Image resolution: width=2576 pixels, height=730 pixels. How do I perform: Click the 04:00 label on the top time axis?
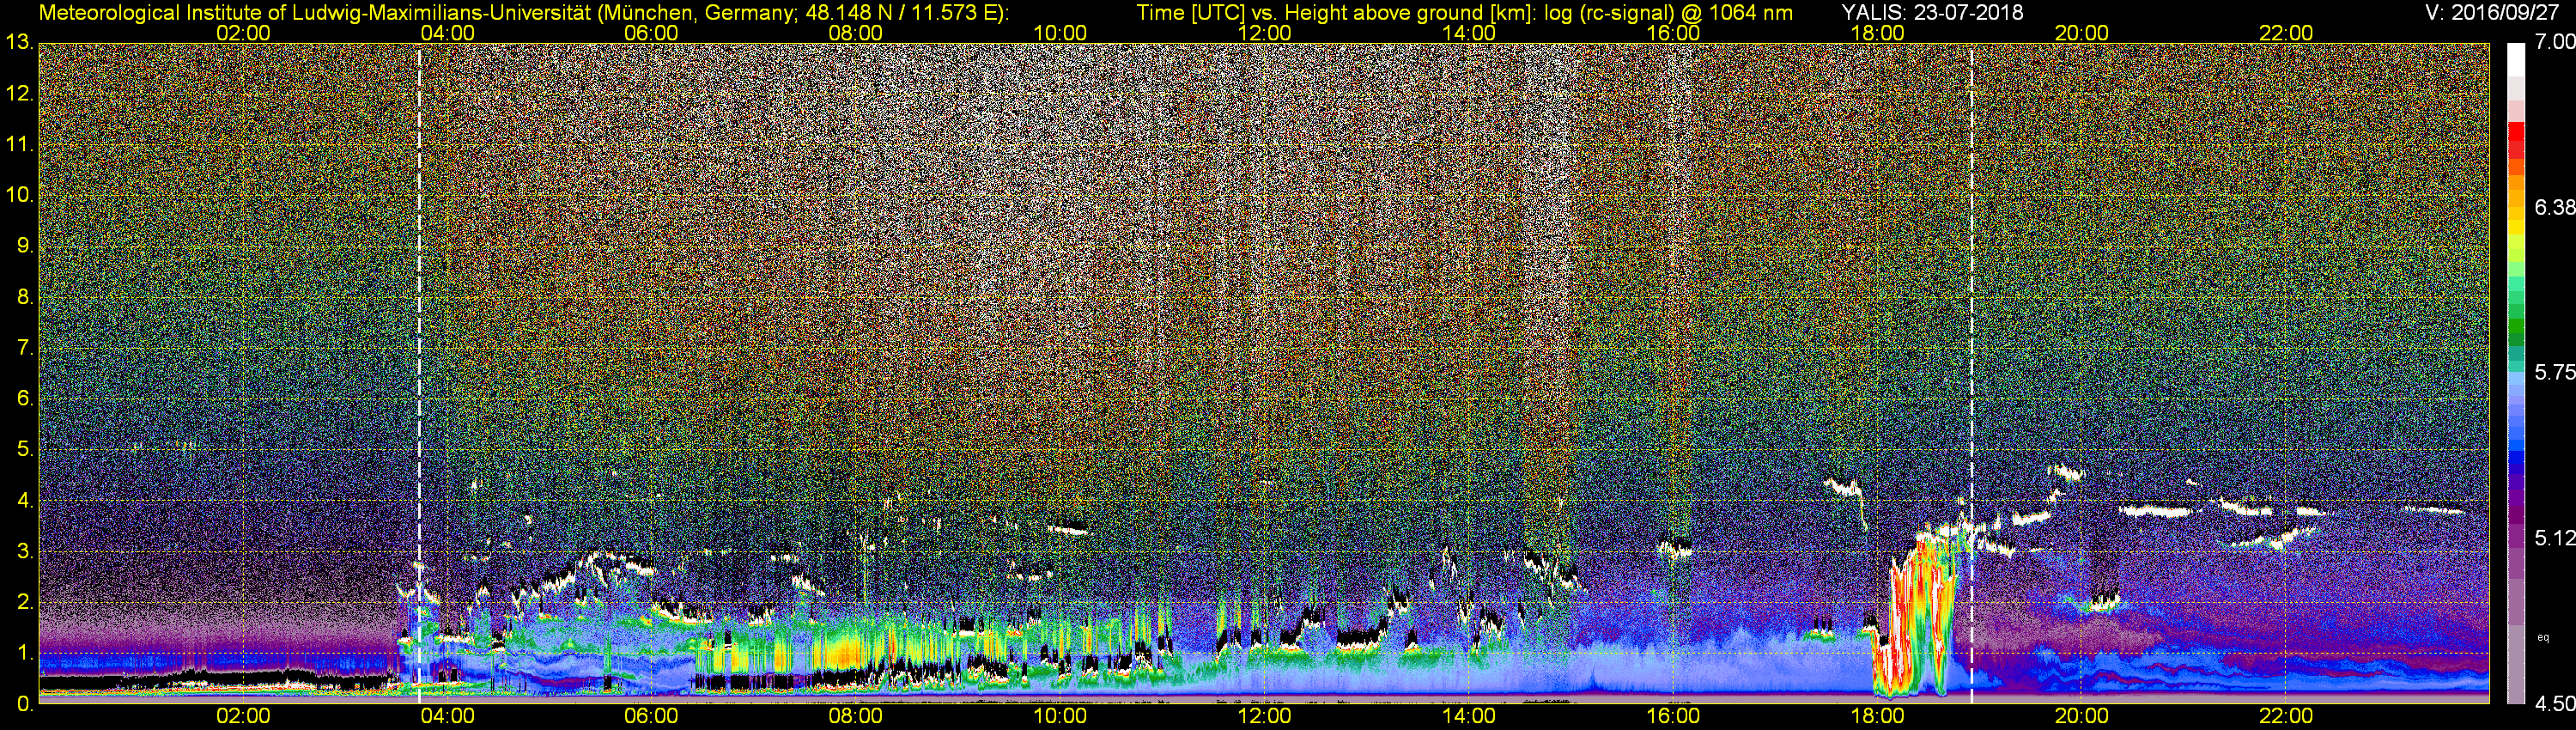447,33
